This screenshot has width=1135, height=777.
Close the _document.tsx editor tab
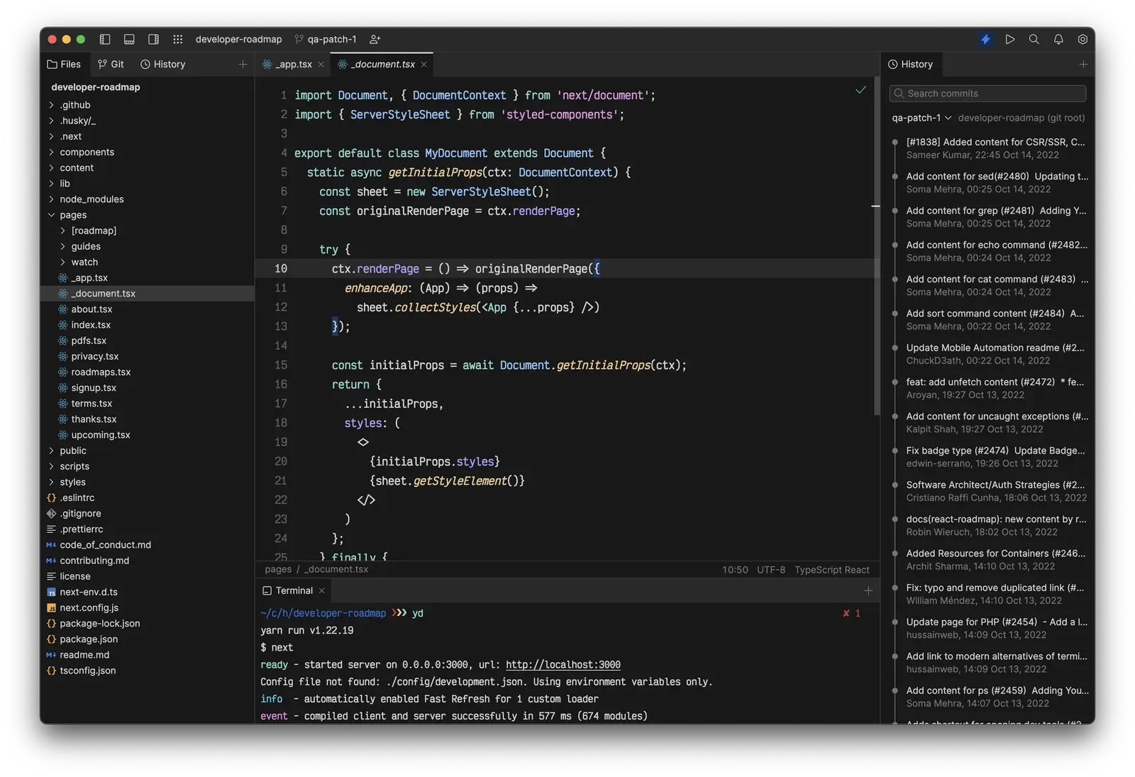[424, 64]
